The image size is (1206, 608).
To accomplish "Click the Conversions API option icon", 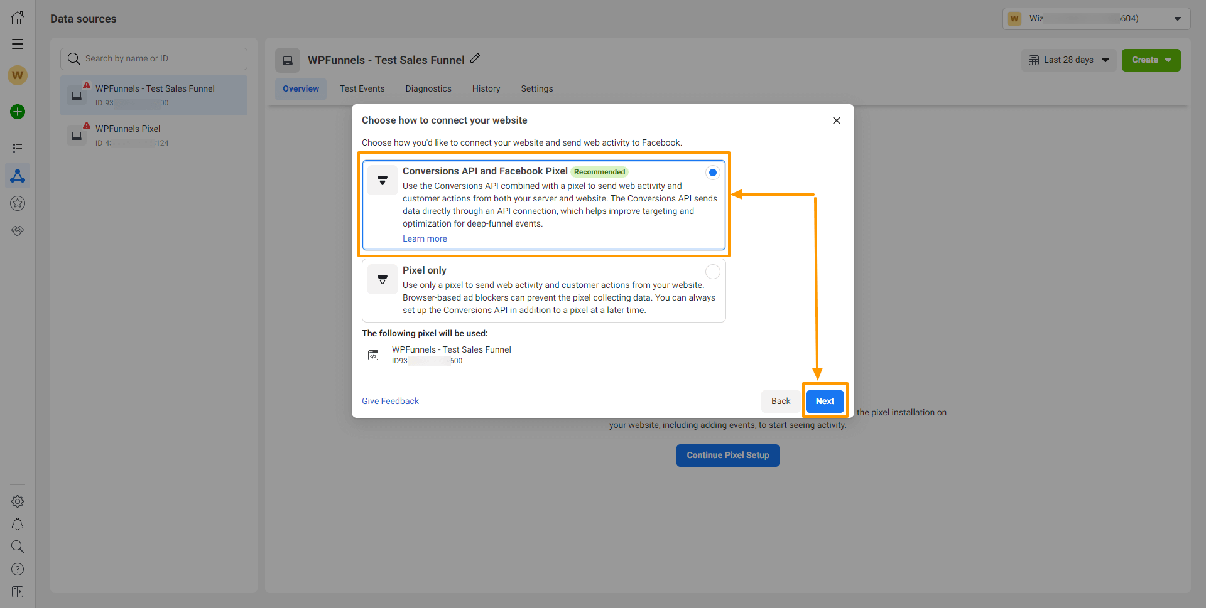I will (x=382, y=180).
